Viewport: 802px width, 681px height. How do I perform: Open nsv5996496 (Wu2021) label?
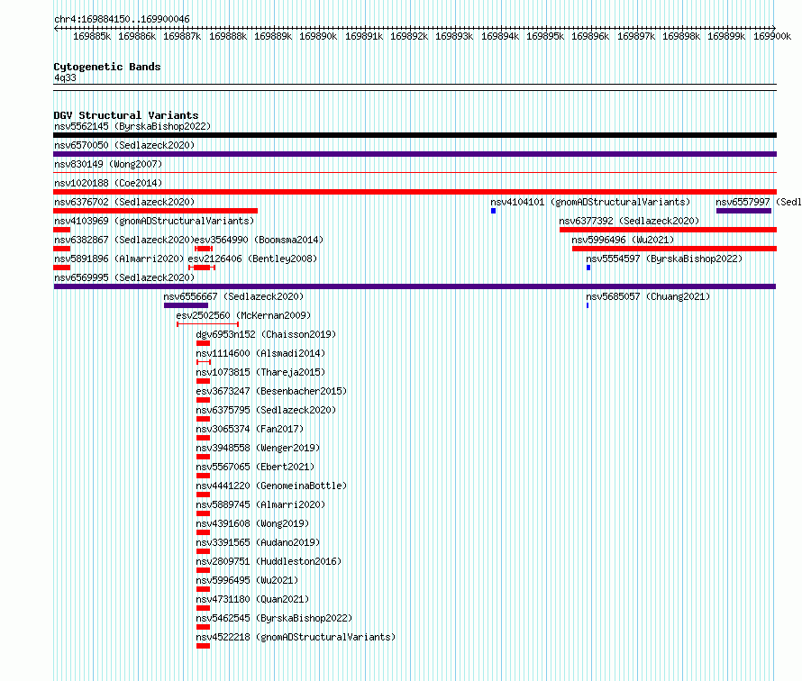click(x=623, y=240)
